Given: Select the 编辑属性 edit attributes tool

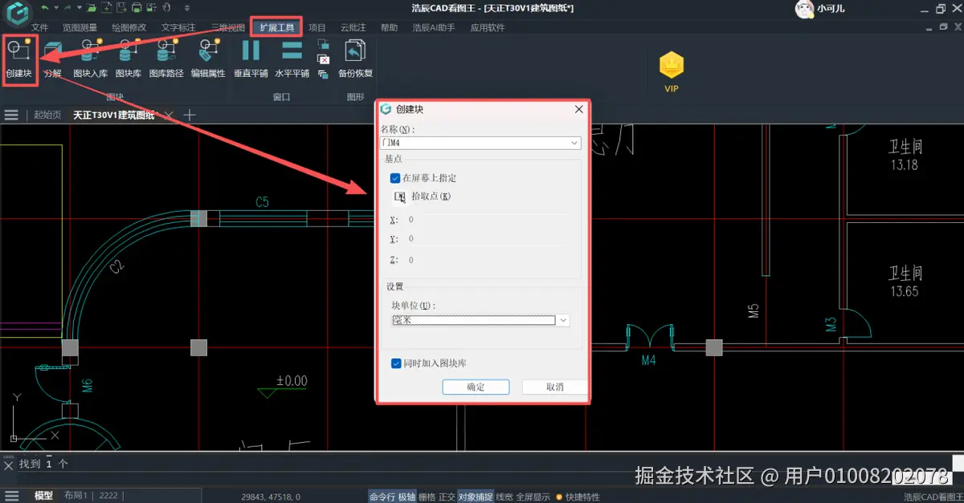Looking at the screenshot, I should click(x=208, y=58).
